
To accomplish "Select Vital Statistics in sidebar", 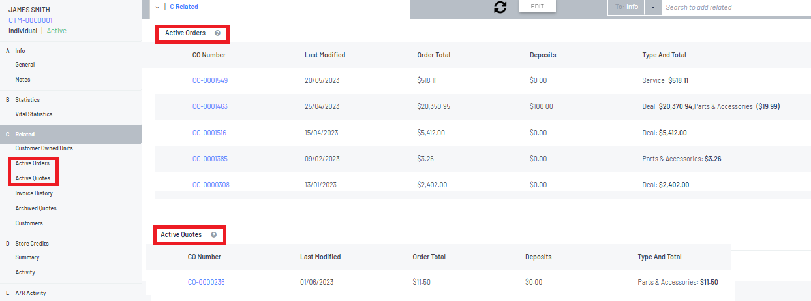I will (x=34, y=114).
